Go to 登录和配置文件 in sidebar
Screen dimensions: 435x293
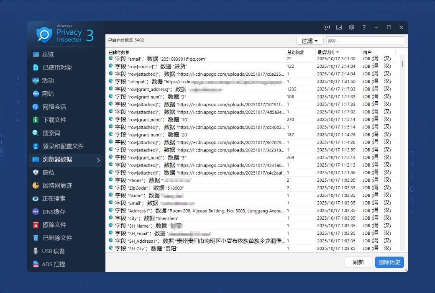click(x=63, y=146)
